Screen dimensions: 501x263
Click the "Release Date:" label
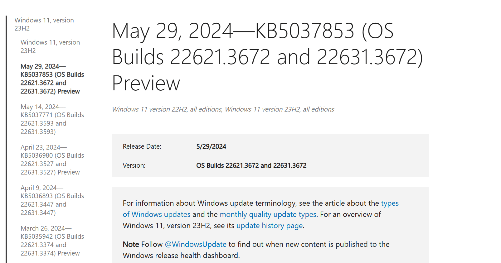142,146
